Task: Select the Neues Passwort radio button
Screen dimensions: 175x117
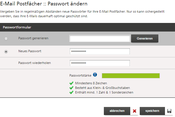Action: tap(6, 51)
